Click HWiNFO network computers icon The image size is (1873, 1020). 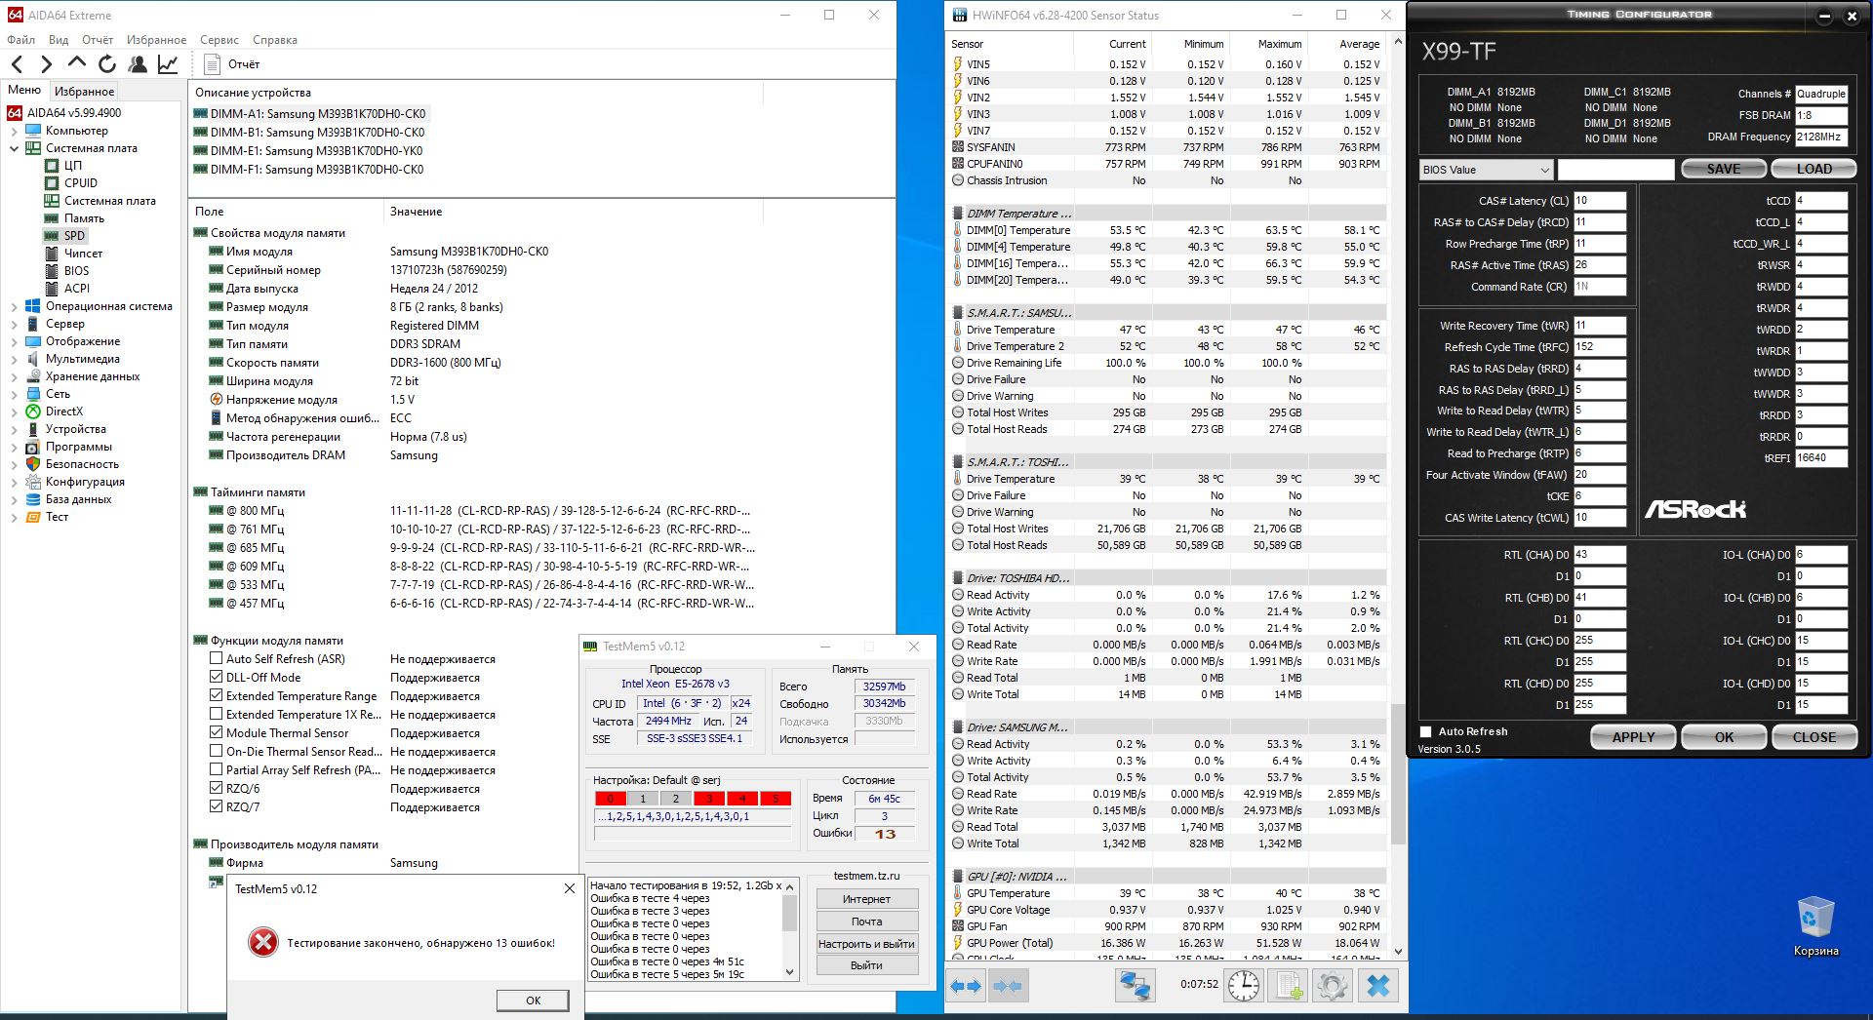click(x=1135, y=986)
